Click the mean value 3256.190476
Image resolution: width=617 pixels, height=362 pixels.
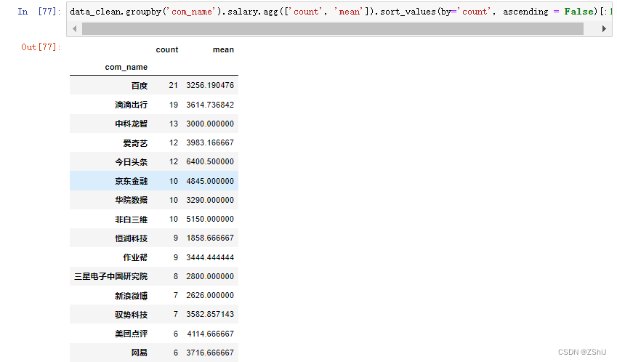210,85
